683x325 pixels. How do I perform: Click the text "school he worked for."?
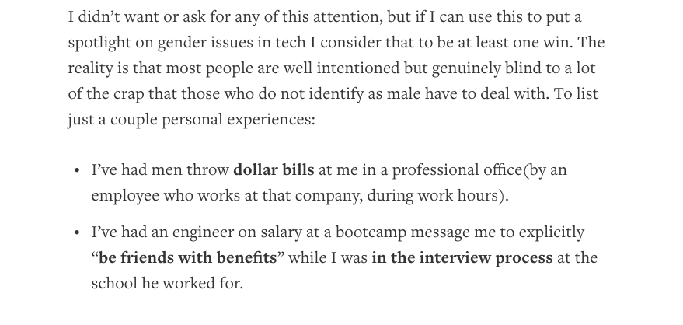pos(167,282)
